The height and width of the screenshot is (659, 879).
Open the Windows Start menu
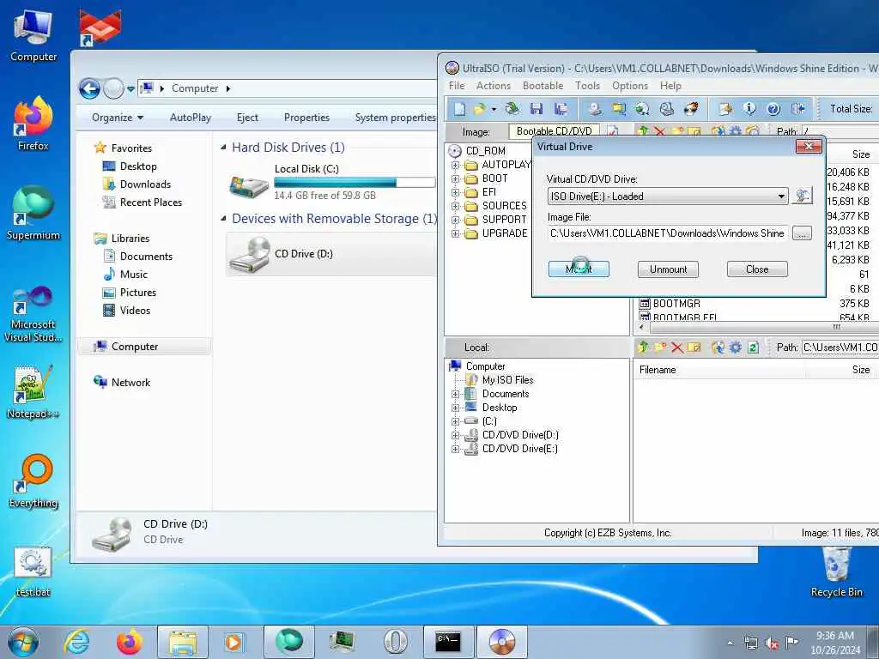pos(23,642)
